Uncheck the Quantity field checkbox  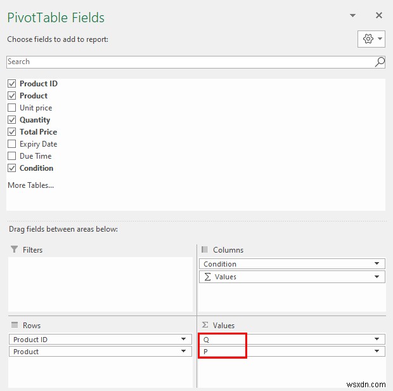(12, 120)
